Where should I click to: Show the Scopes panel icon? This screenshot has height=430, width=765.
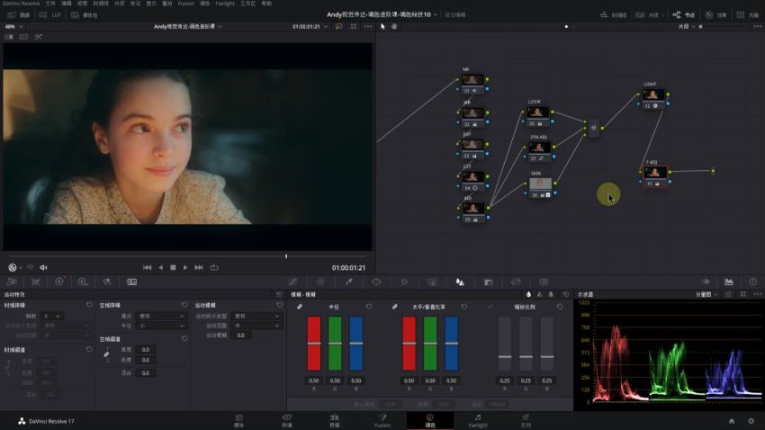click(x=729, y=282)
